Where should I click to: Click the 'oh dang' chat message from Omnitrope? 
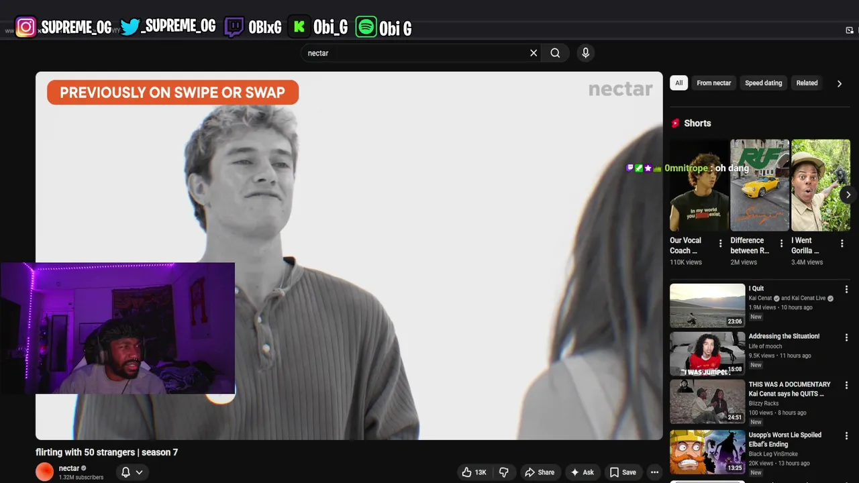(x=731, y=168)
